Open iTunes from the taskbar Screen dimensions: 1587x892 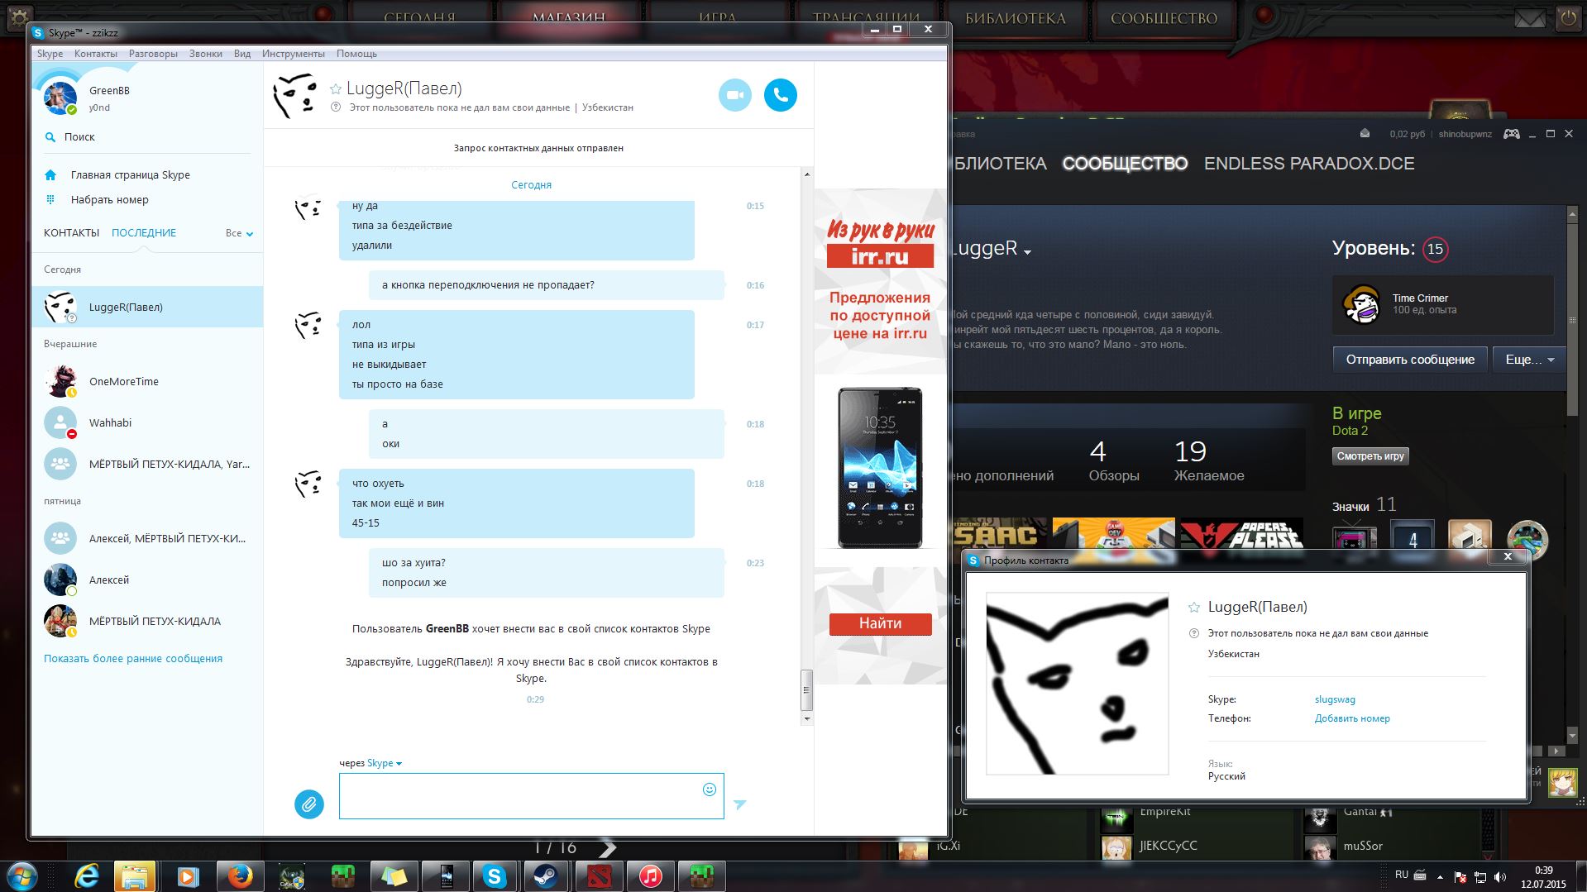coord(651,875)
